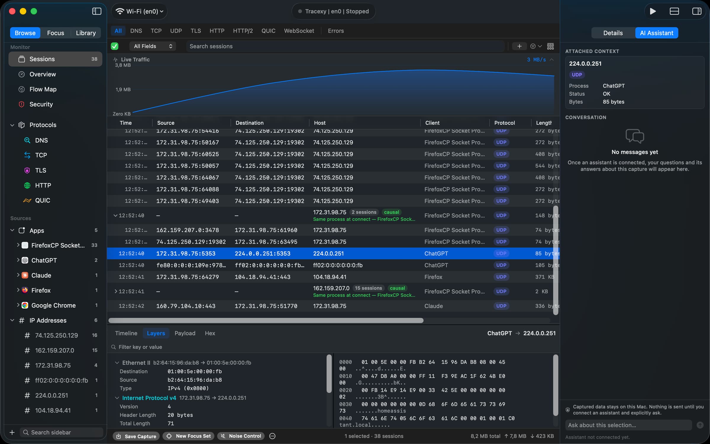Image resolution: width=710 pixels, height=444 pixels.
Task: Click the add filter plus button
Action: [519, 46]
